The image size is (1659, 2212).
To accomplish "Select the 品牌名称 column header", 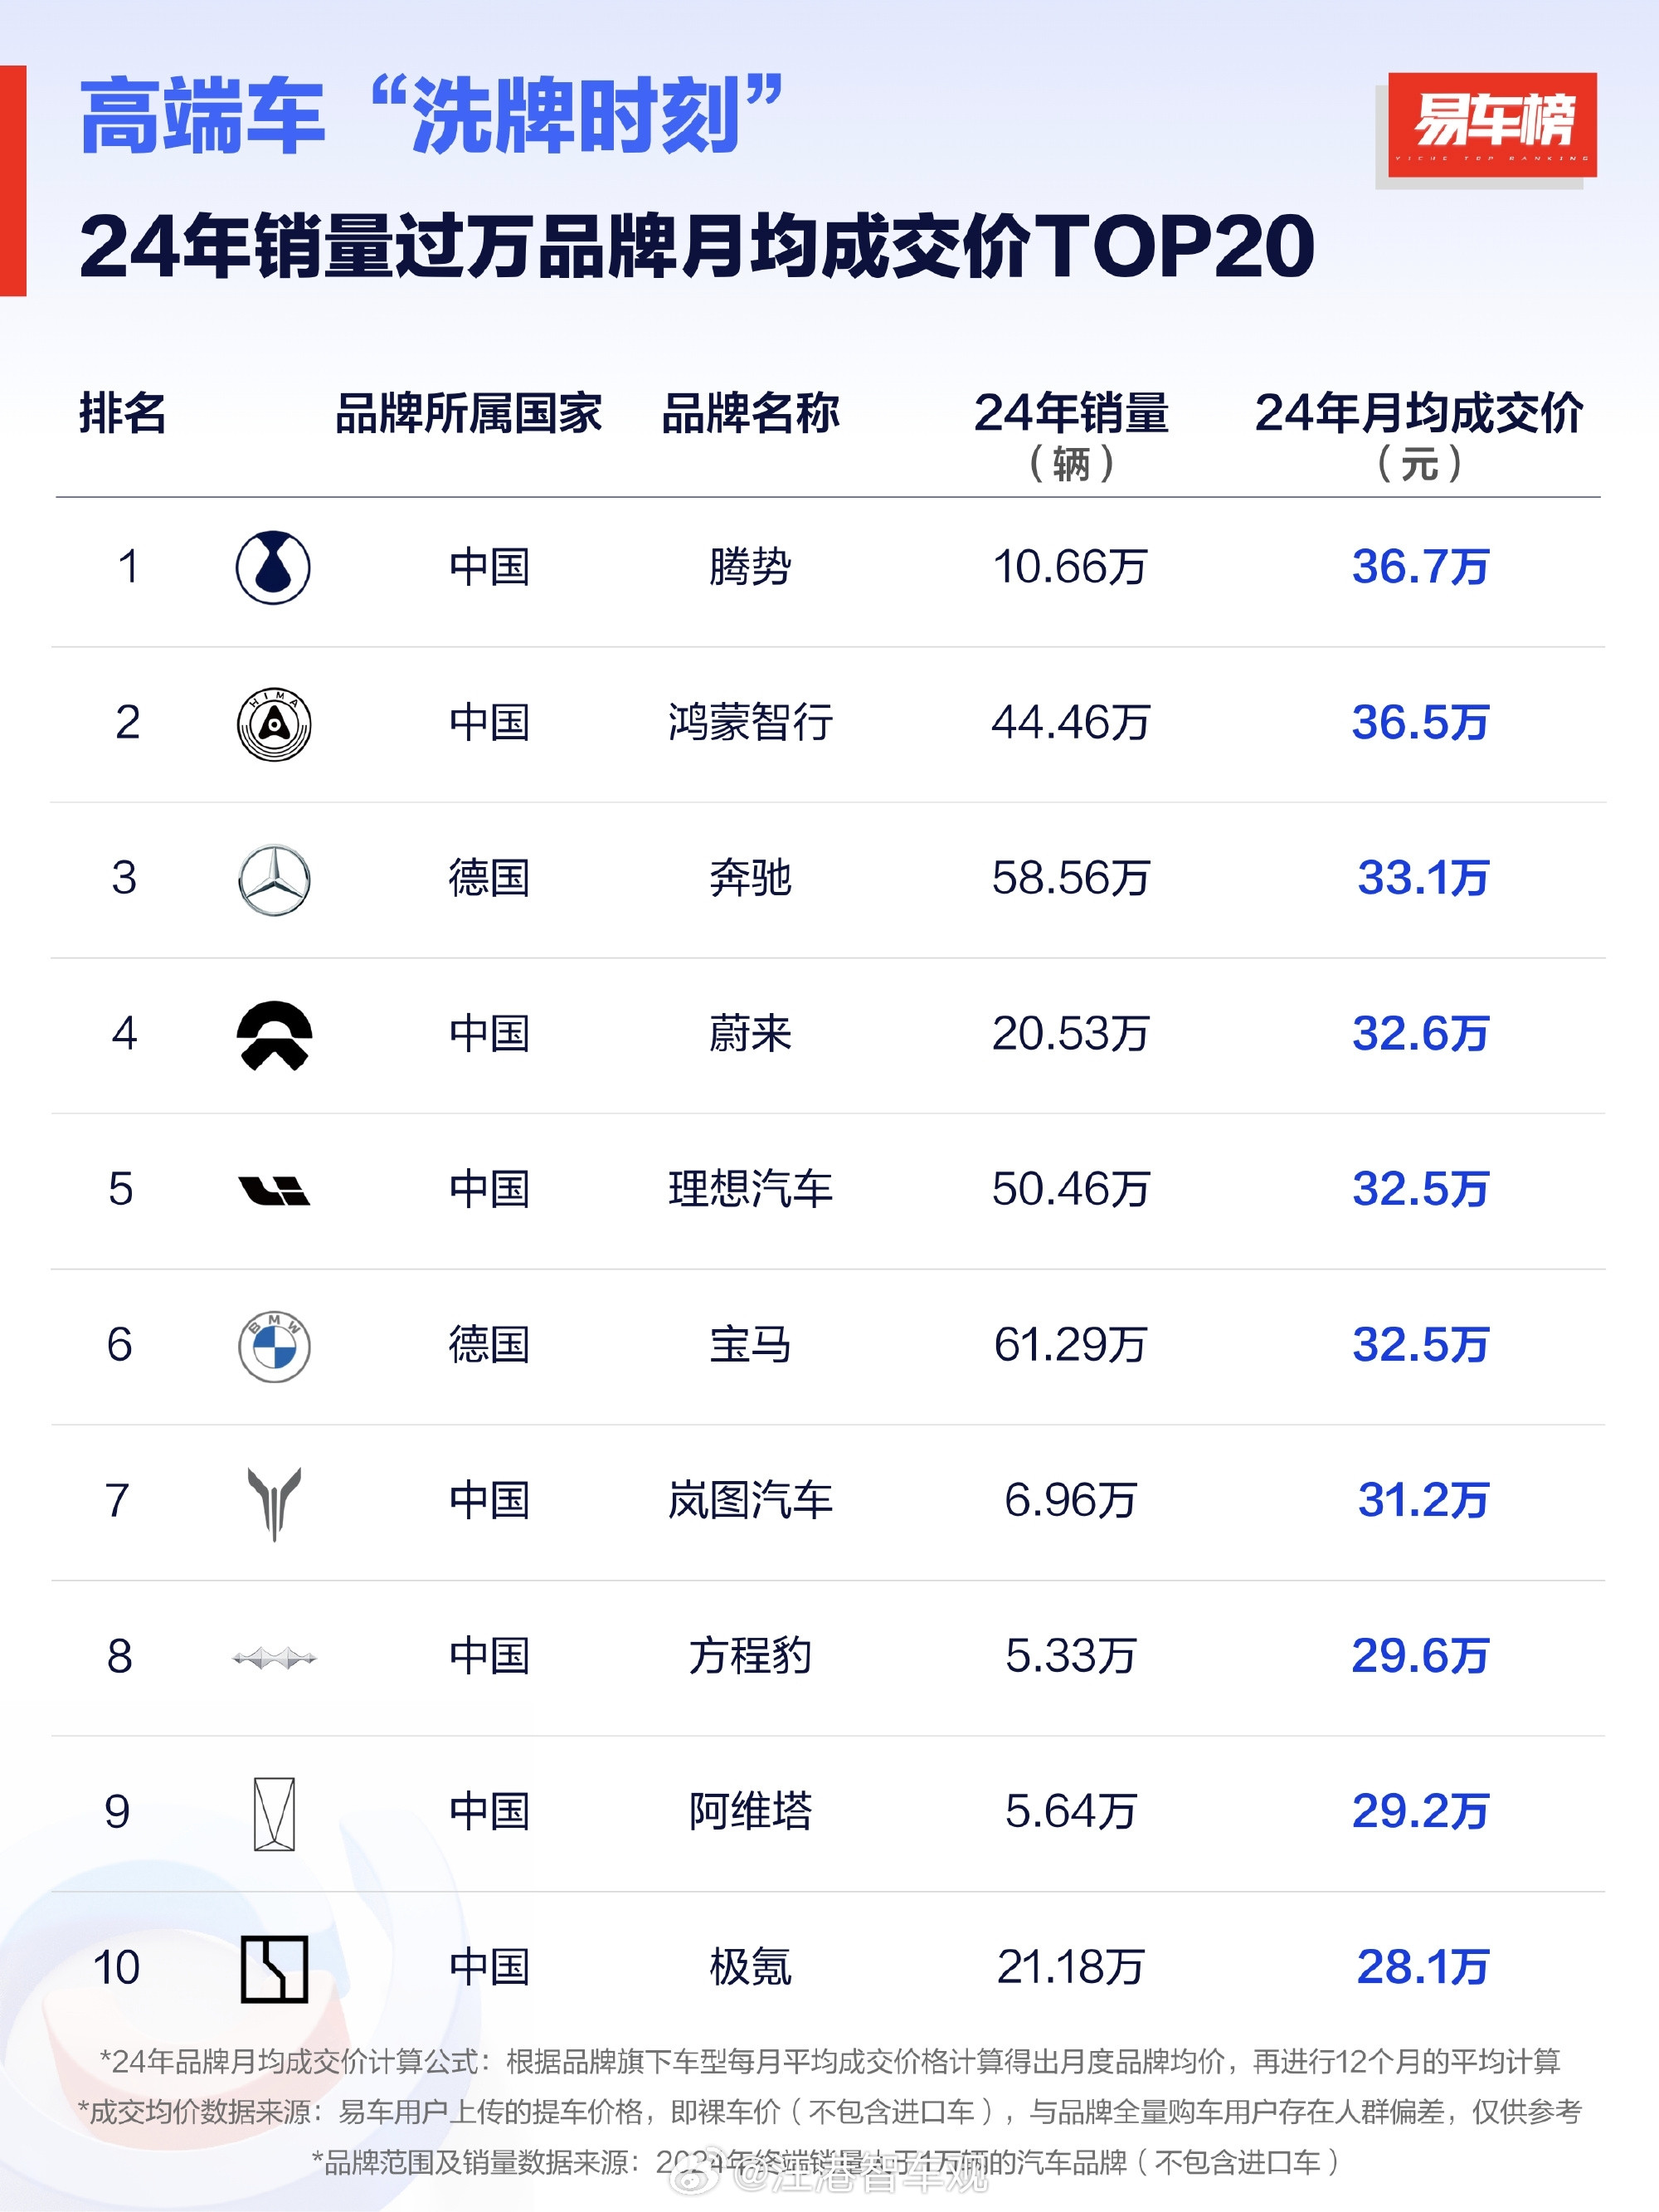I will [750, 413].
